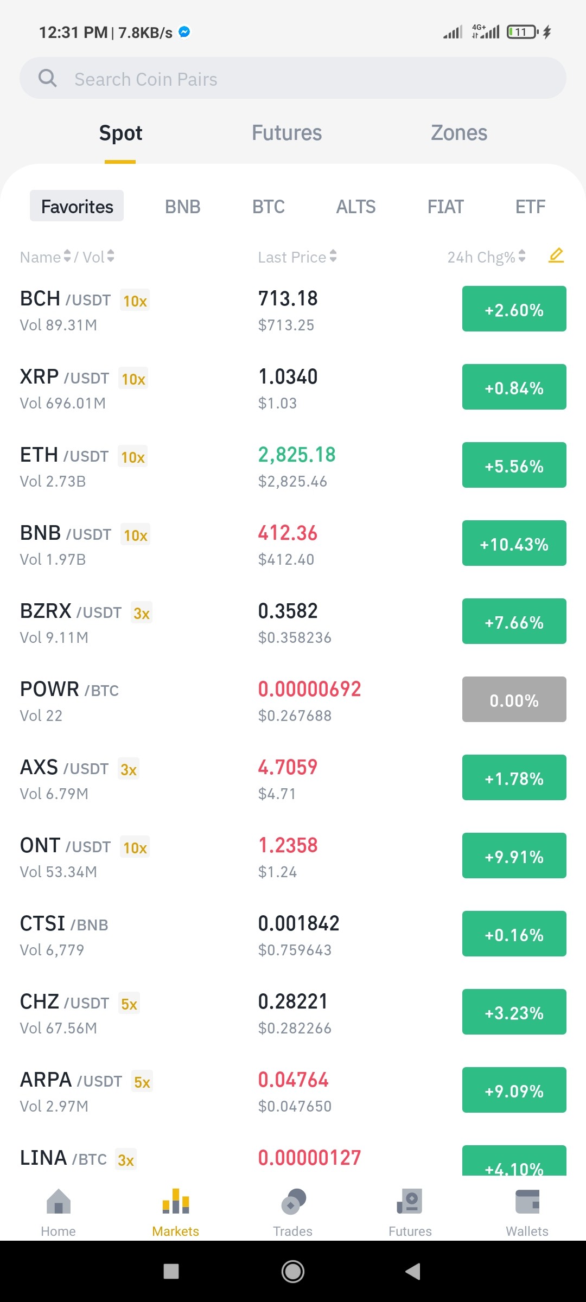Sort list by Last Price
Viewport: 586px width, 1302px height.
[297, 257]
